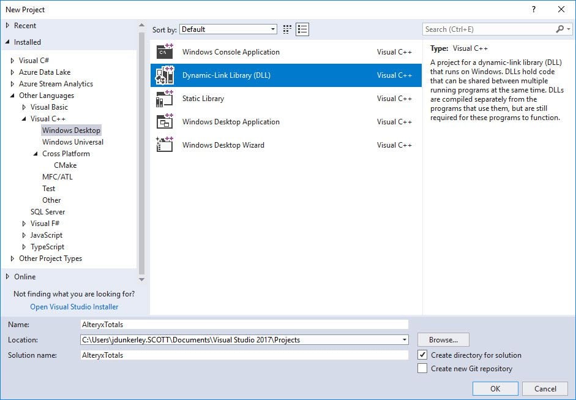The width and height of the screenshot is (576, 400).
Task: Close the New Project dialog
Action: point(561,10)
